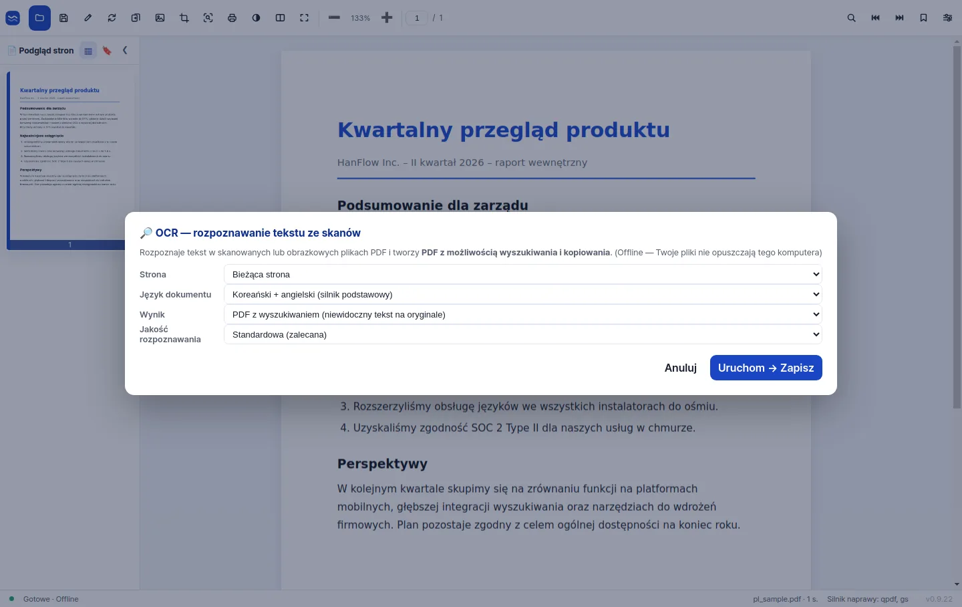Open the settings sliders icon
Screen dimensions: 962x607
pos(947,18)
